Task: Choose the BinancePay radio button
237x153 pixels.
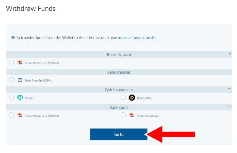Action: point(123,97)
